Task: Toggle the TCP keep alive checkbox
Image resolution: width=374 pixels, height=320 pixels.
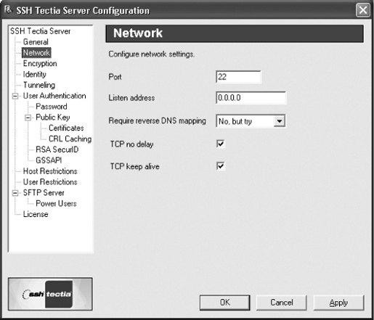Action: [220, 166]
